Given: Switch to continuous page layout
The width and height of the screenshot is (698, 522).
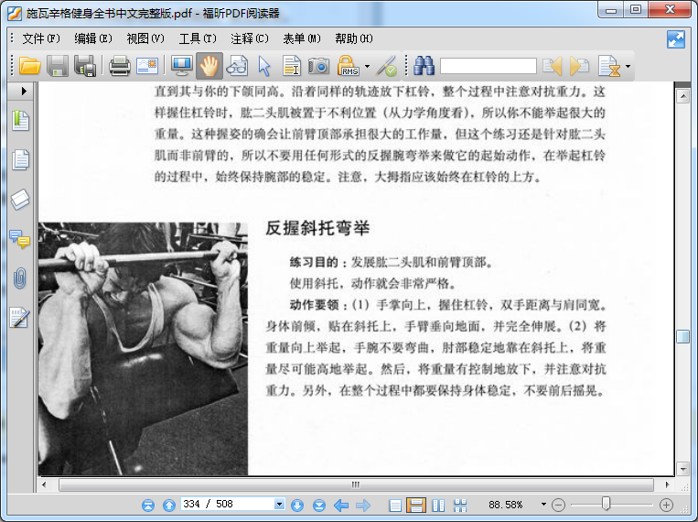Looking at the screenshot, I should click(x=416, y=506).
